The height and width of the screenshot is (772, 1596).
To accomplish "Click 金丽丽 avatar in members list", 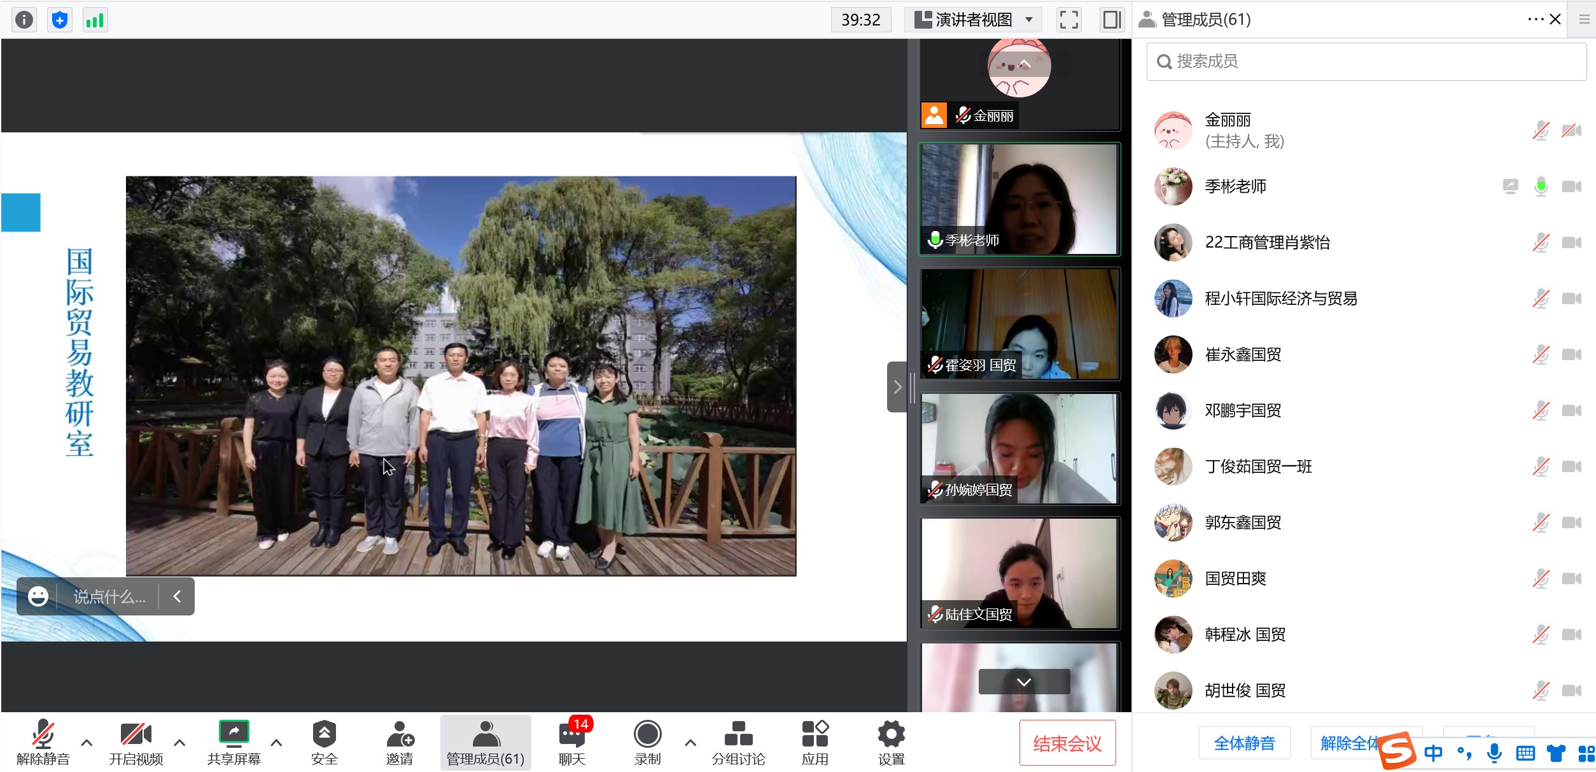I will (x=1173, y=130).
